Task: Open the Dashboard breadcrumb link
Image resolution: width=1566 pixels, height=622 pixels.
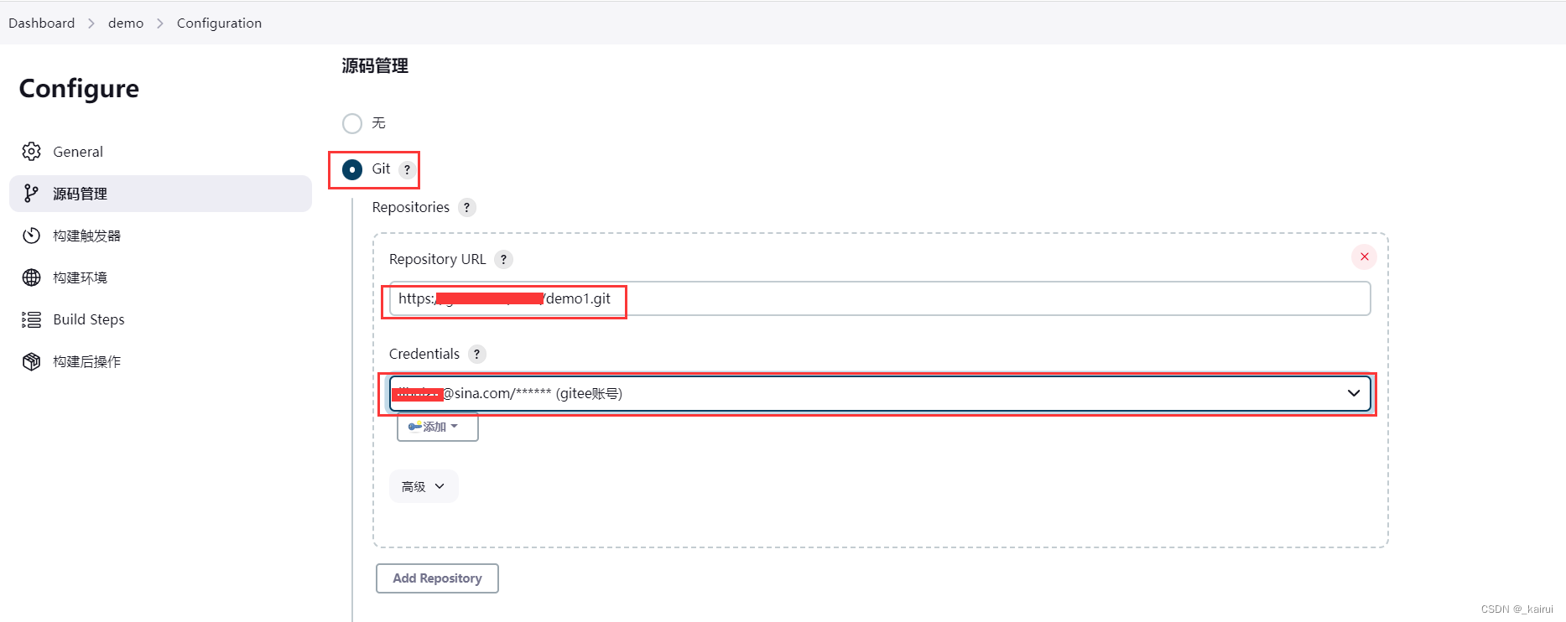Action: (42, 23)
